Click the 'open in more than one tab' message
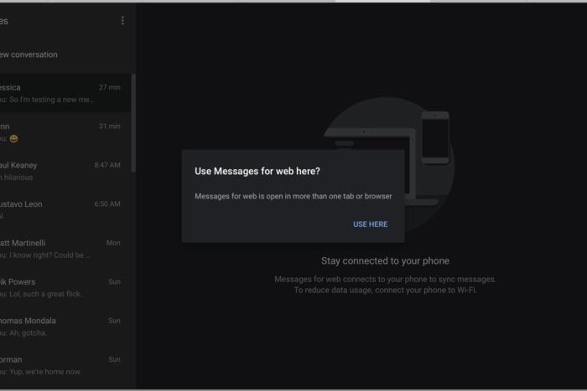587x391 pixels. tap(293, 196)
